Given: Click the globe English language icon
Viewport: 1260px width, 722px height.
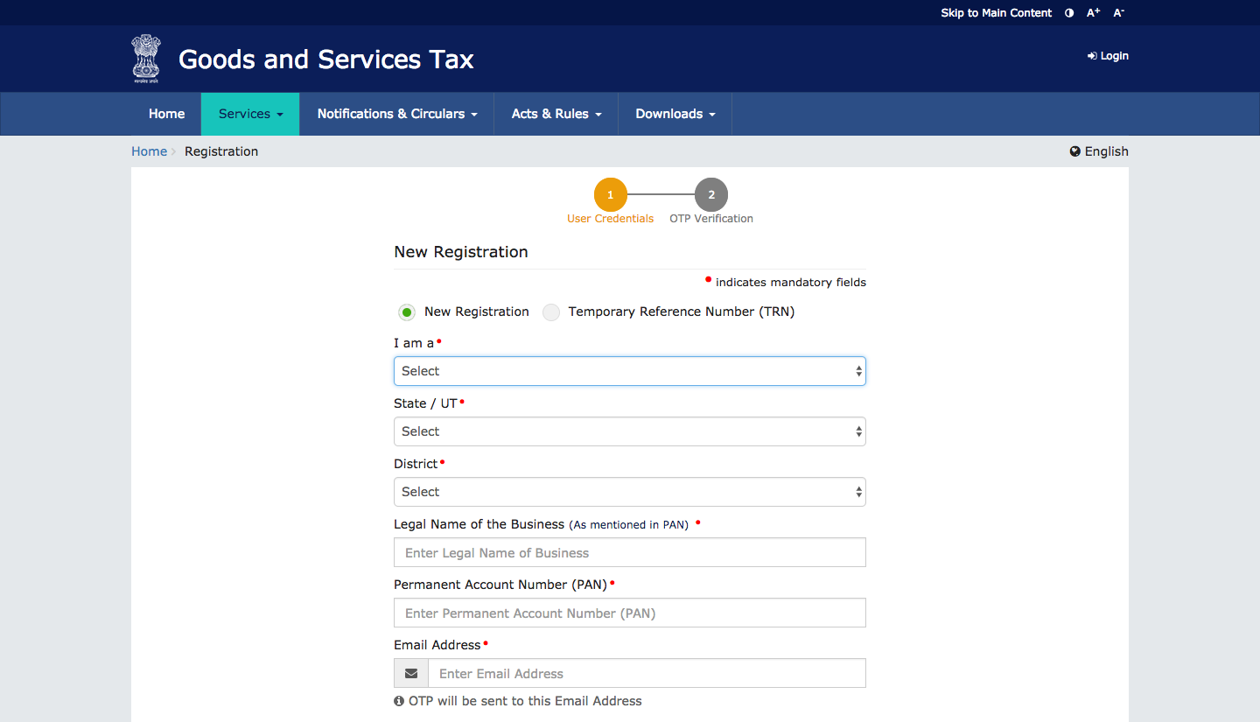Looking at the screenshot, I should [x=1075, y=151].
